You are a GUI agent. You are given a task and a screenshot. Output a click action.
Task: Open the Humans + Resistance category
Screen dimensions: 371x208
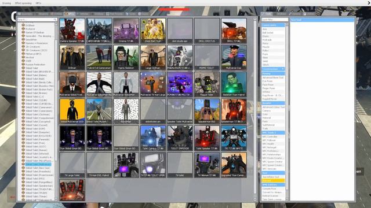click(x=37, y=43)
